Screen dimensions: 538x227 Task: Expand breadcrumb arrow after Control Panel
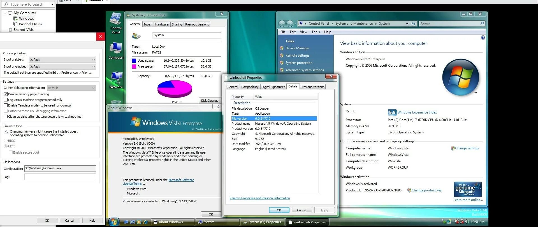pyautogui.click(x=332, y=24)
